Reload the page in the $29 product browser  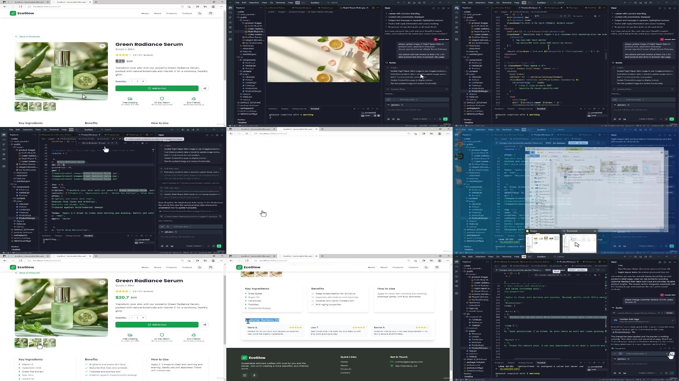[x=20, y=6]
